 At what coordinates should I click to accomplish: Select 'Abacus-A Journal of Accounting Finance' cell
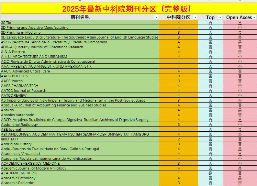click(80, 105)
